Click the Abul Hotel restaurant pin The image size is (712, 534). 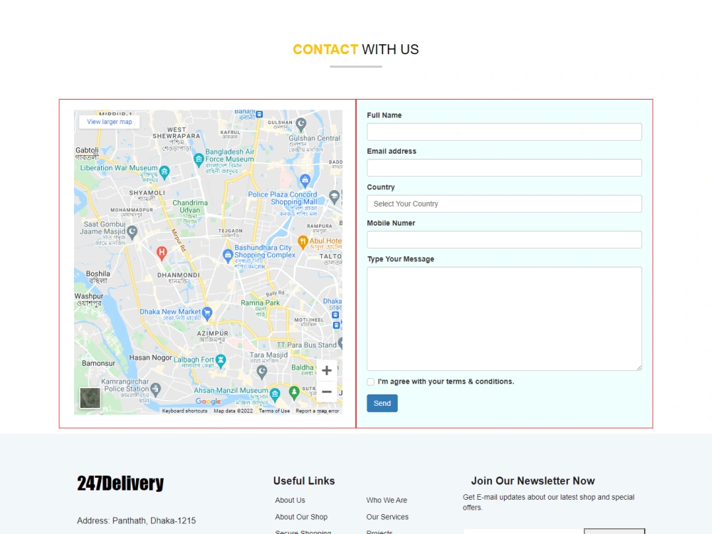pos(303,242)
